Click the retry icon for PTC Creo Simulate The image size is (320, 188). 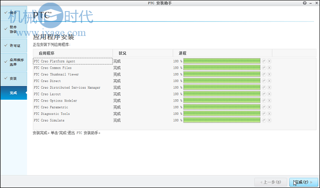tap(264, 120)
